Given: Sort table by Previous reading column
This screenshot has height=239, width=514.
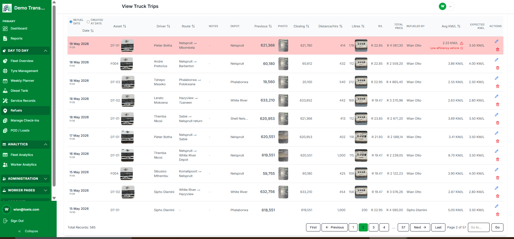Looking at the screenshot, I should (263, 26).
